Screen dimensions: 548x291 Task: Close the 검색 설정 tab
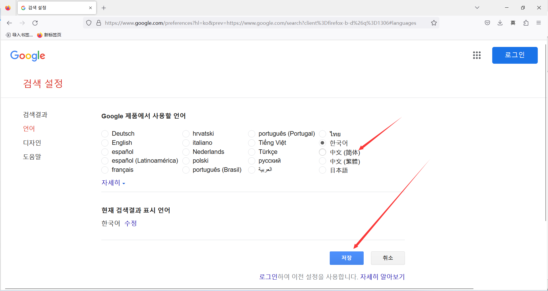(90, 8)
